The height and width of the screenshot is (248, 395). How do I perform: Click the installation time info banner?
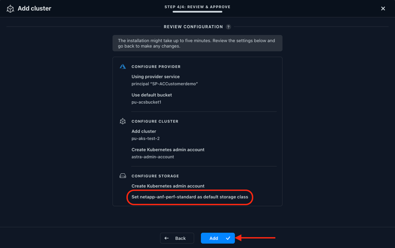pos(197,43)
